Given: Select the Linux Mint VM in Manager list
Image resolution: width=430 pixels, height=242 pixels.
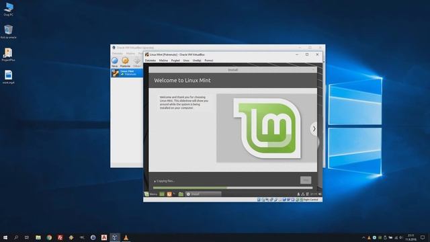Looking at the screenshot, I should point(127,73).
